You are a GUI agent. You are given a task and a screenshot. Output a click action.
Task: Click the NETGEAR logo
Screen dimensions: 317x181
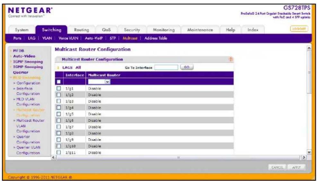pyautogui.click(x=30, y=10)
